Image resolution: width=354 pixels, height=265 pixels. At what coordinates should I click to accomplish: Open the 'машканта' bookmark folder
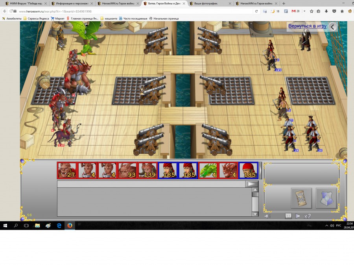[x=109, y=18]
